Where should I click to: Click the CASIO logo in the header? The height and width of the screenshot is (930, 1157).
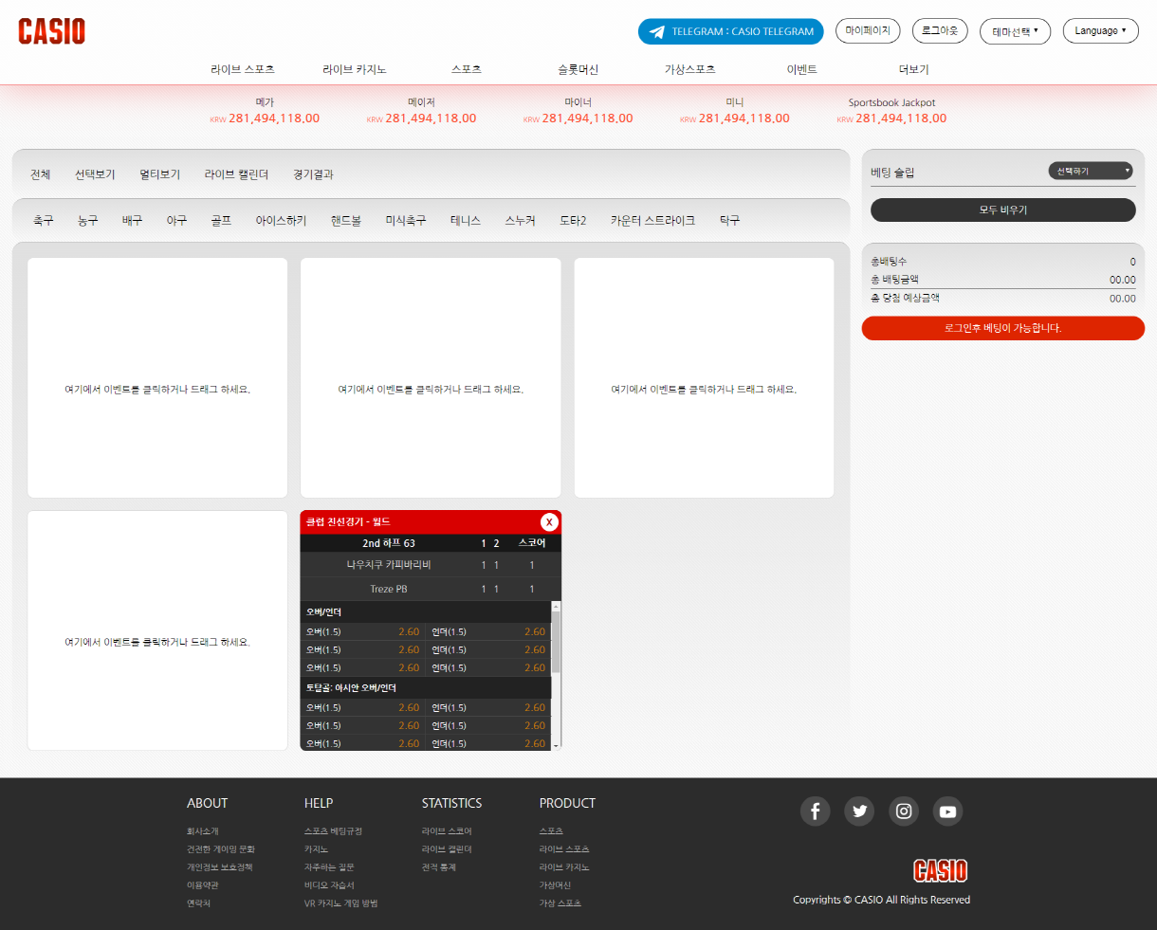(52, 31)
